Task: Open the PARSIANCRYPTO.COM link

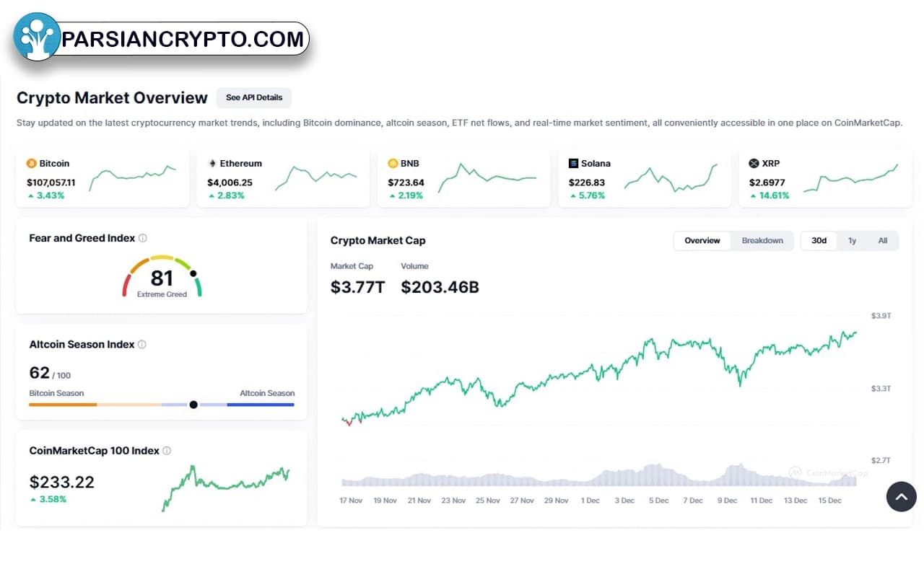Action: pyautogui.click(x=183, y=39)
